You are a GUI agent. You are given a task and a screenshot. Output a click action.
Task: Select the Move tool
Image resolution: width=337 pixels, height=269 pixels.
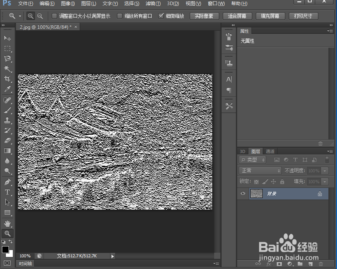pos(7,38)
